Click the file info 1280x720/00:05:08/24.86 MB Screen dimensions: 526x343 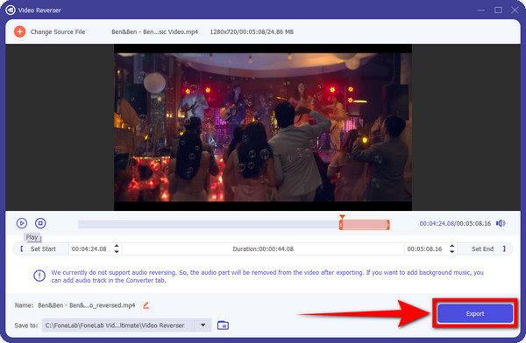pyautogui.click(x=252, y=31)
